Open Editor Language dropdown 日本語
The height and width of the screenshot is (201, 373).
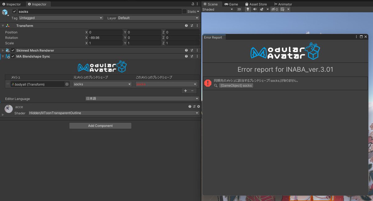click(142, 99)
